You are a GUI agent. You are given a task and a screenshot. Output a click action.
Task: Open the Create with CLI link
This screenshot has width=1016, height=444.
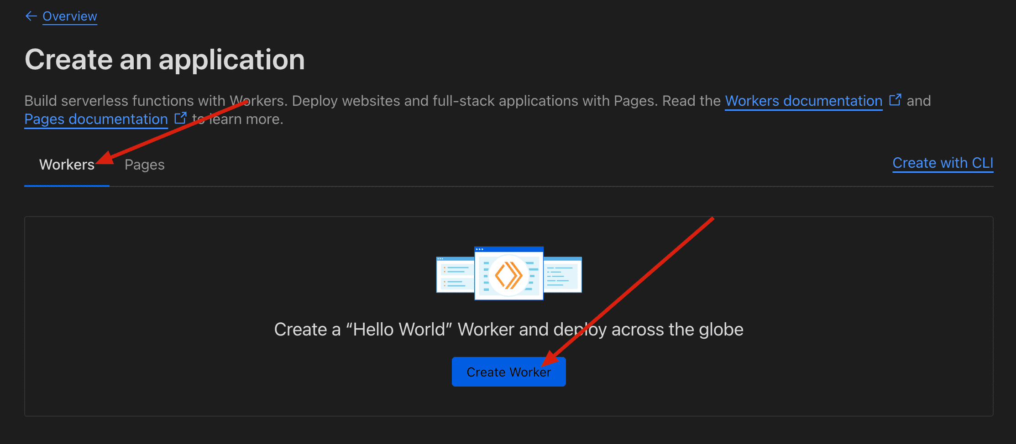click(943, 163)
